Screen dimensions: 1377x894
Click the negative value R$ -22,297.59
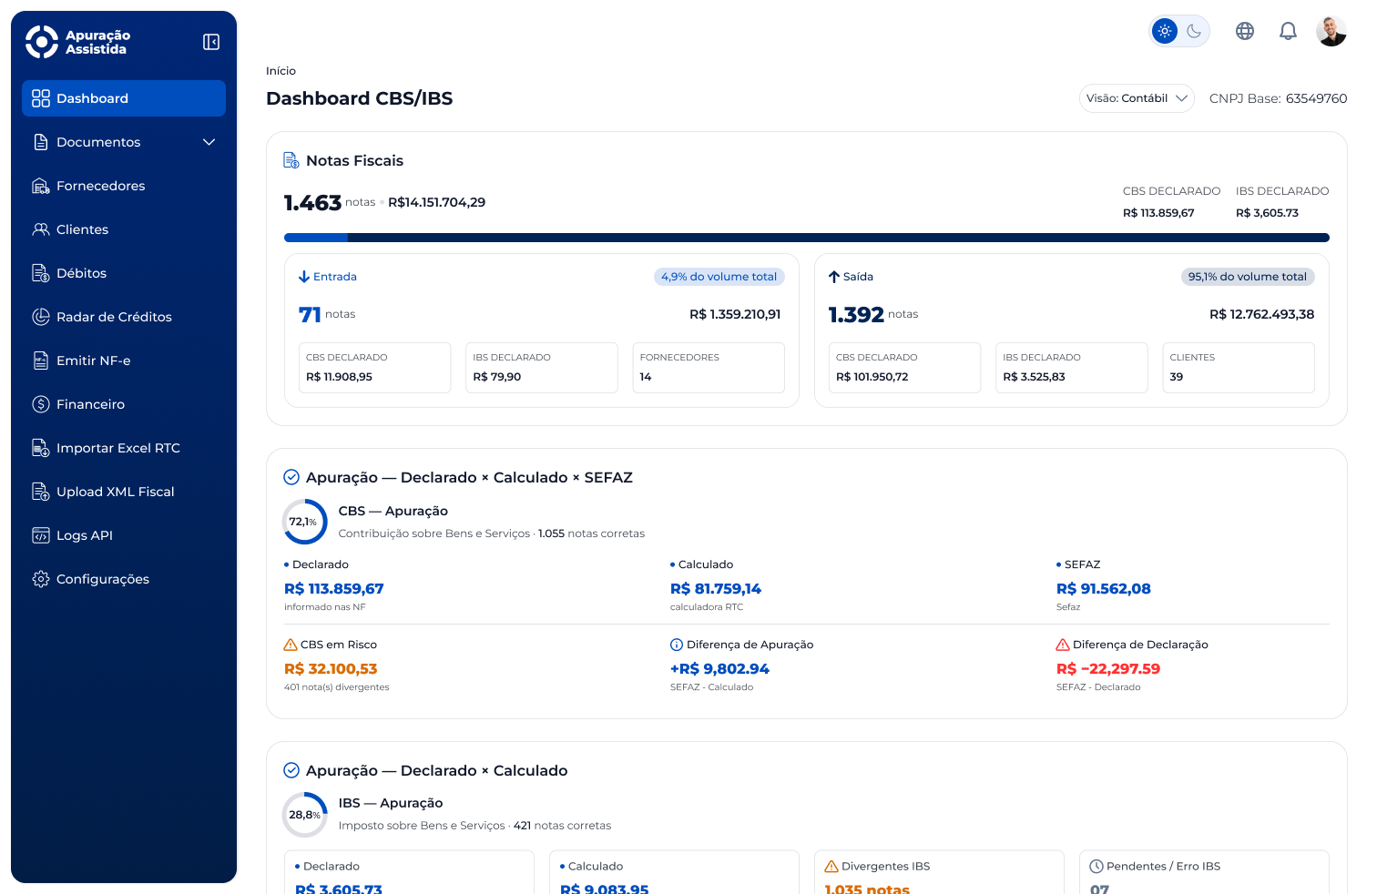(1108, 669)
